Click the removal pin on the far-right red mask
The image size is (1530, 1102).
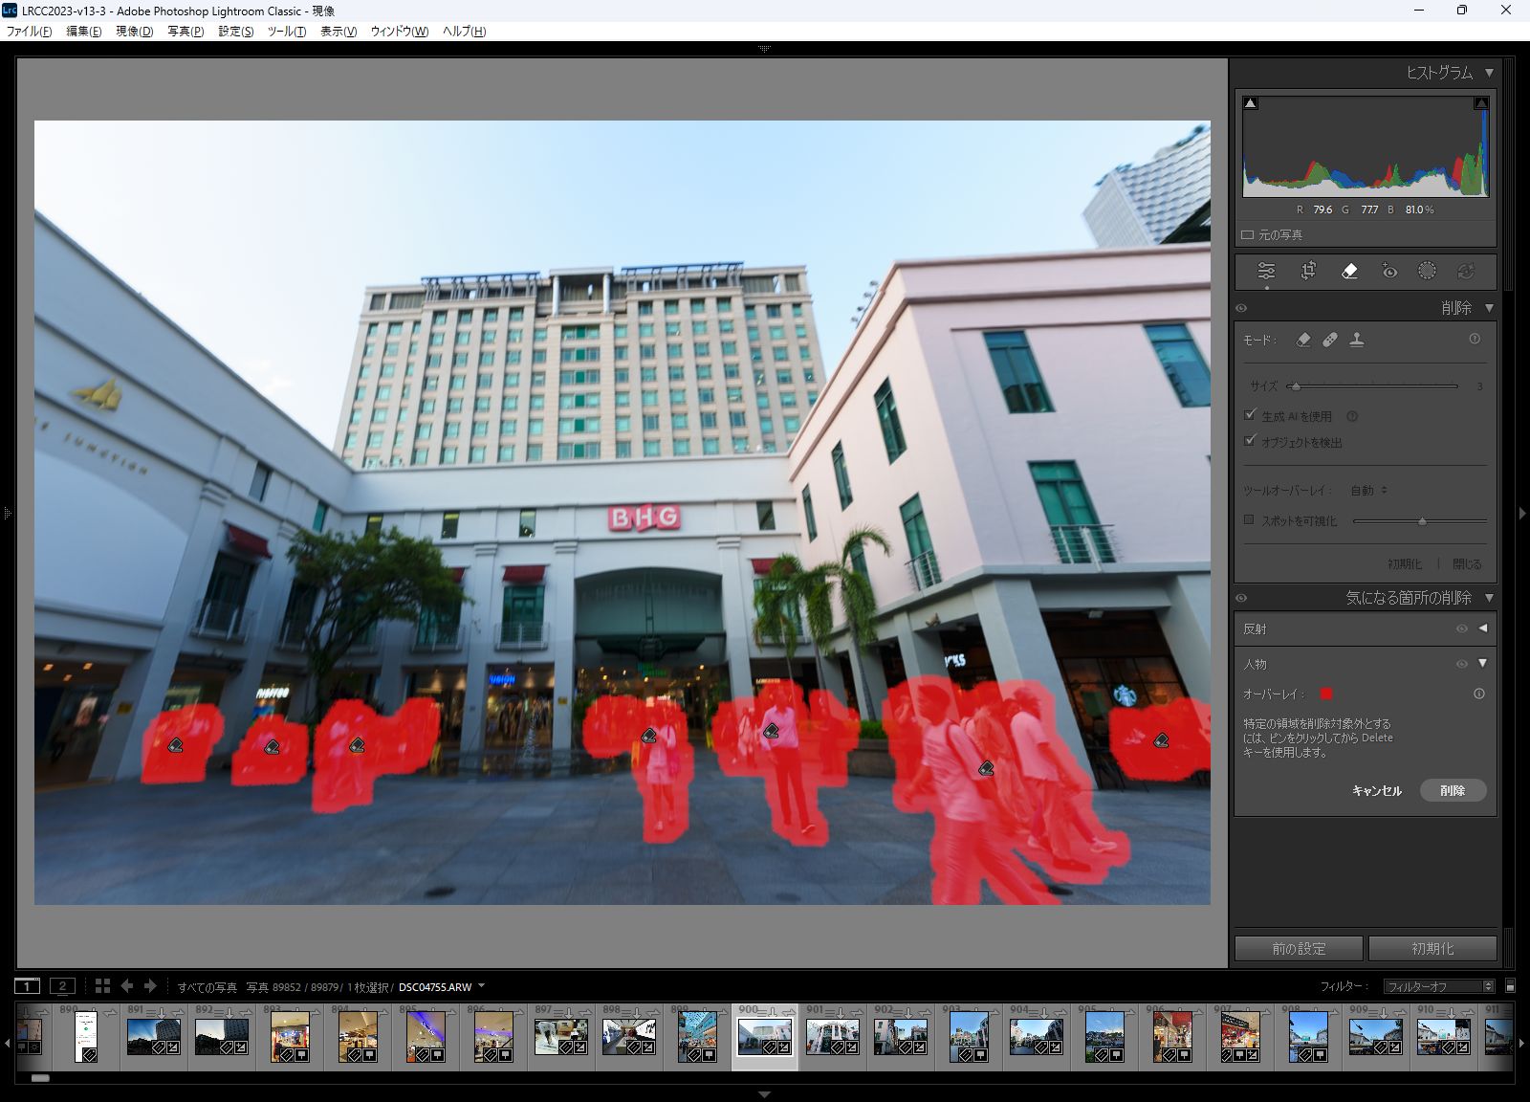tap(1161, 740)
